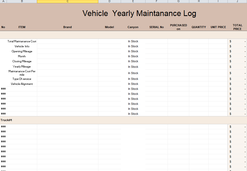
Task: Click the Vehicle Yearly Maintanance Log title
Action: pyautogui.click(x=139, y=13)
